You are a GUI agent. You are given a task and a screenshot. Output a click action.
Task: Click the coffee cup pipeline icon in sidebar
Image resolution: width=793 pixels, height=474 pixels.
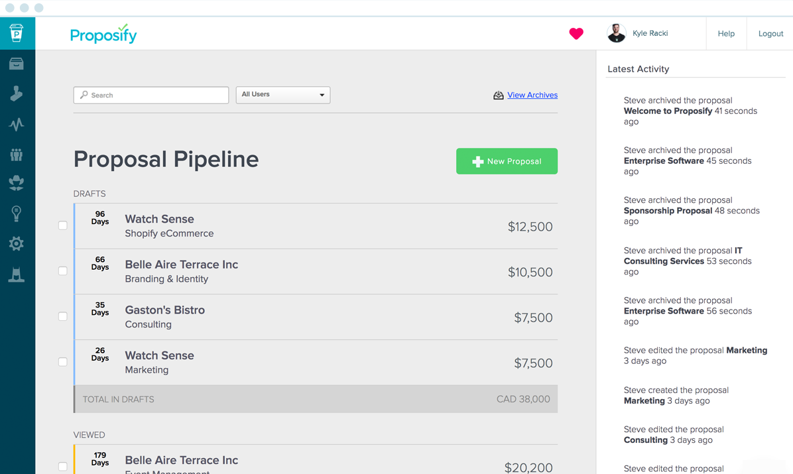tap(17, 33)
